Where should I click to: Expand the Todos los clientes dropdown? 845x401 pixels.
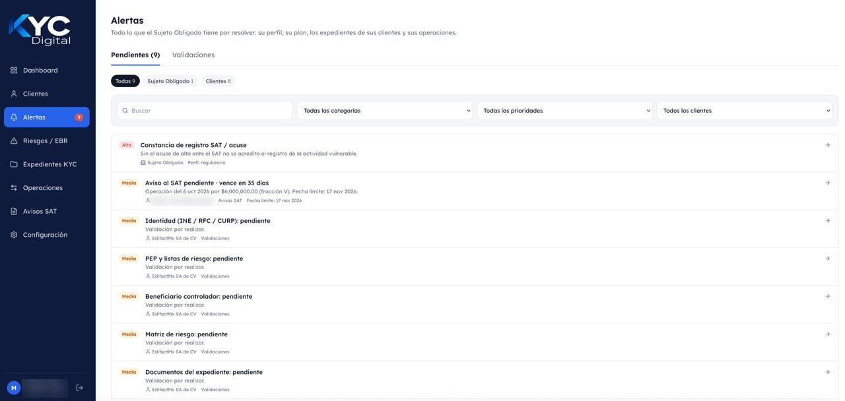pyautogui.click(x=745, y=111)
